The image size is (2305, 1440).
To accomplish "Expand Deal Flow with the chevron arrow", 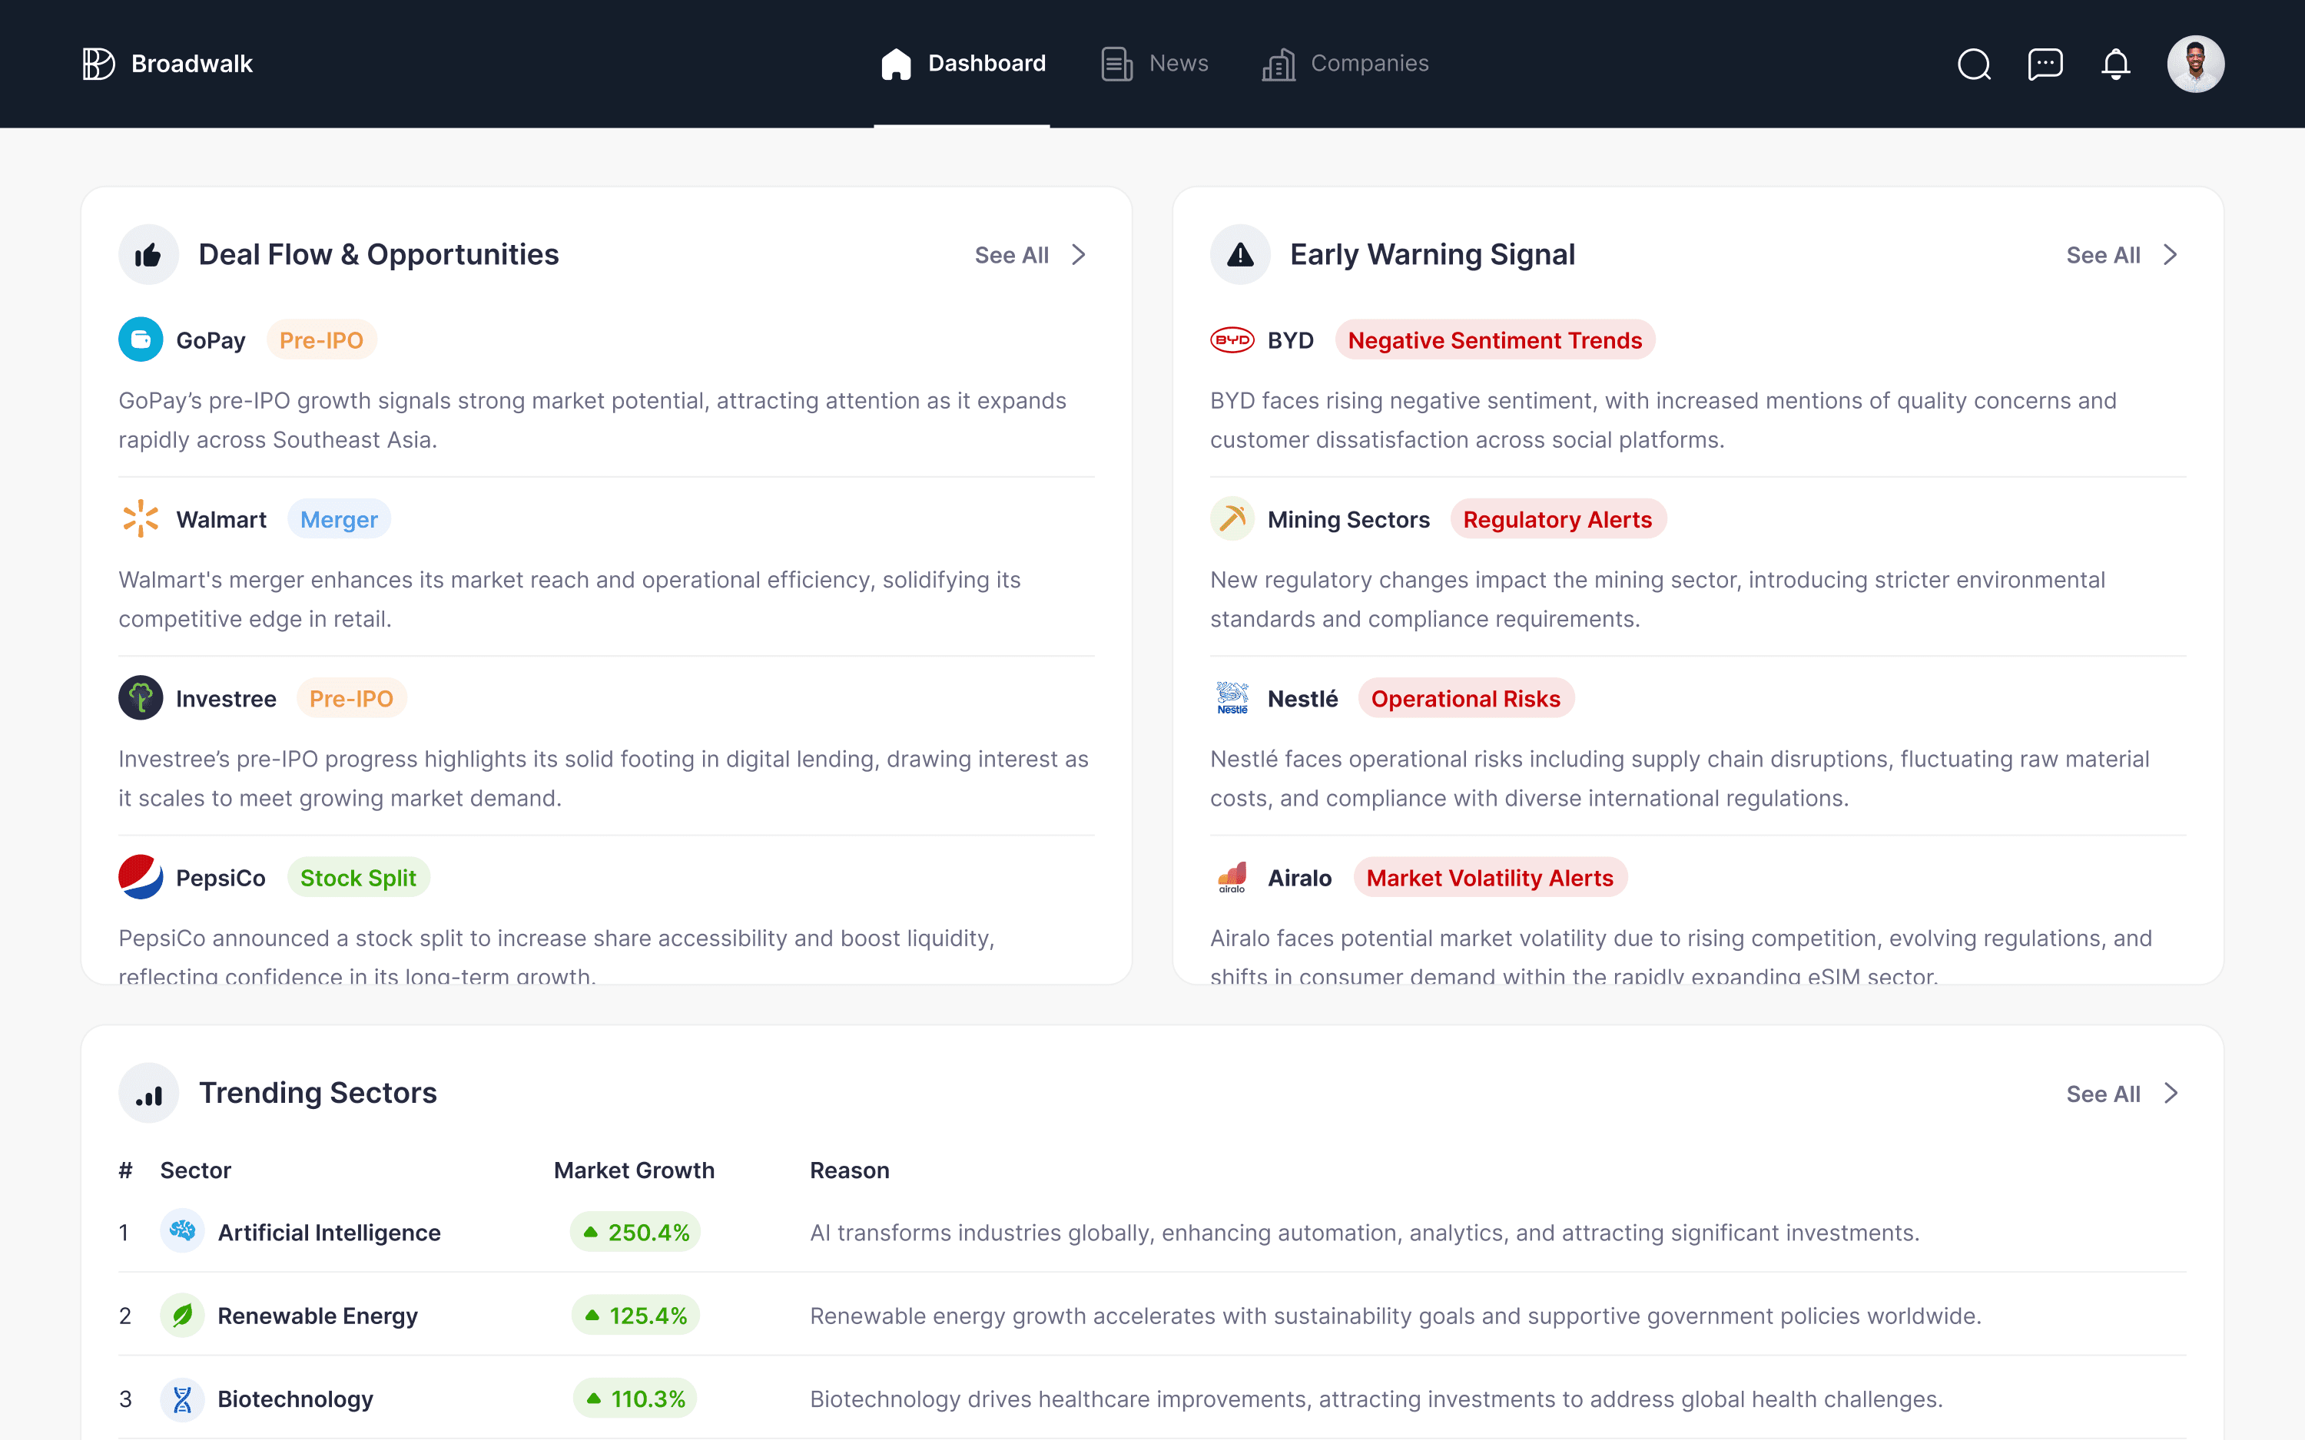I will click(1078, 255).
